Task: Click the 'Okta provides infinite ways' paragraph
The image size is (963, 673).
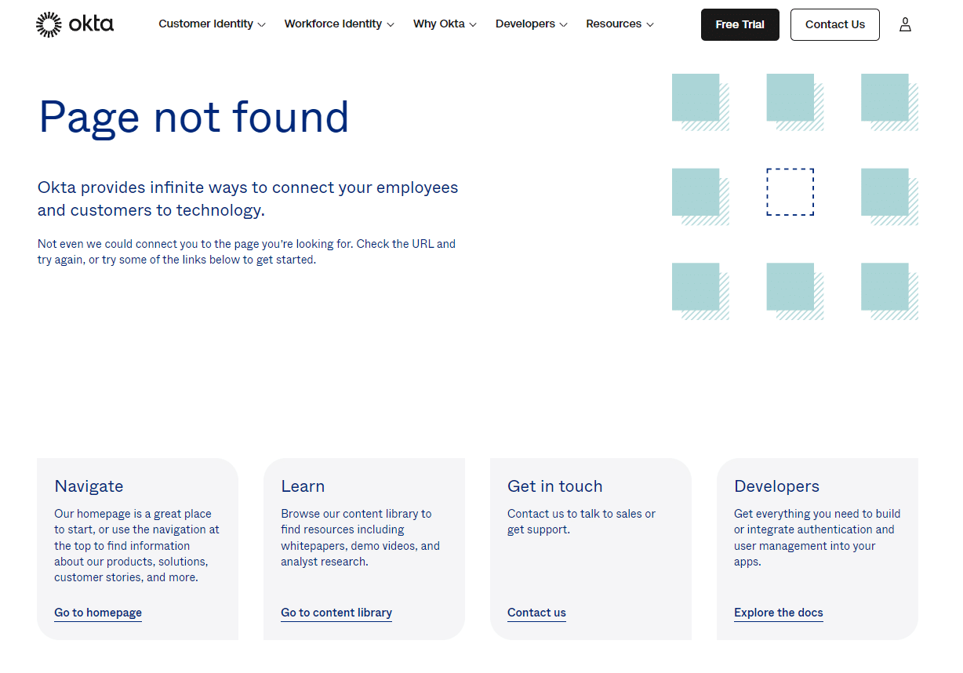Action: [248, 199]
